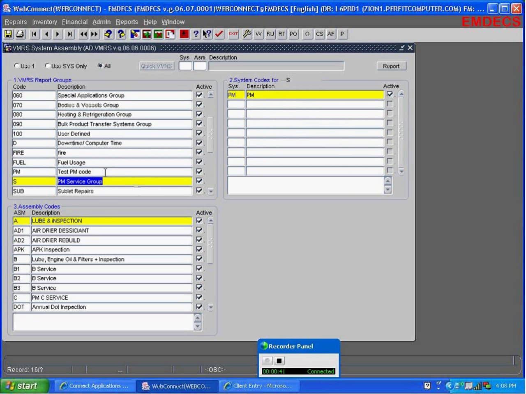Click the red checkmark toolbar icon
Image resolution: width=526 pixels, height=394 pixels.
[219, 34]
